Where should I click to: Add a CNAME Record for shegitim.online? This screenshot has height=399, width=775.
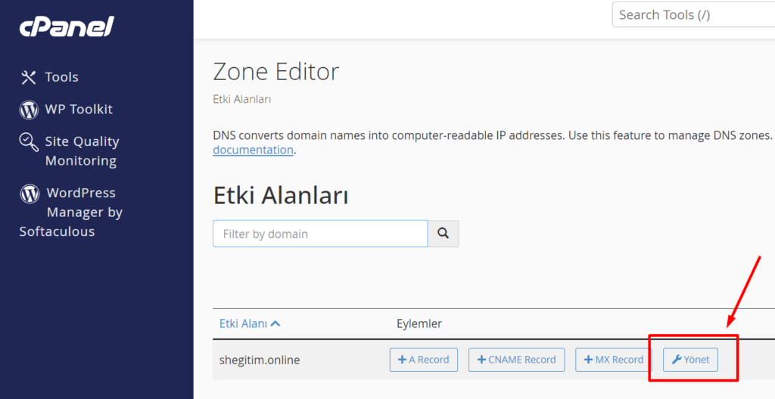[x=517, y=360]
